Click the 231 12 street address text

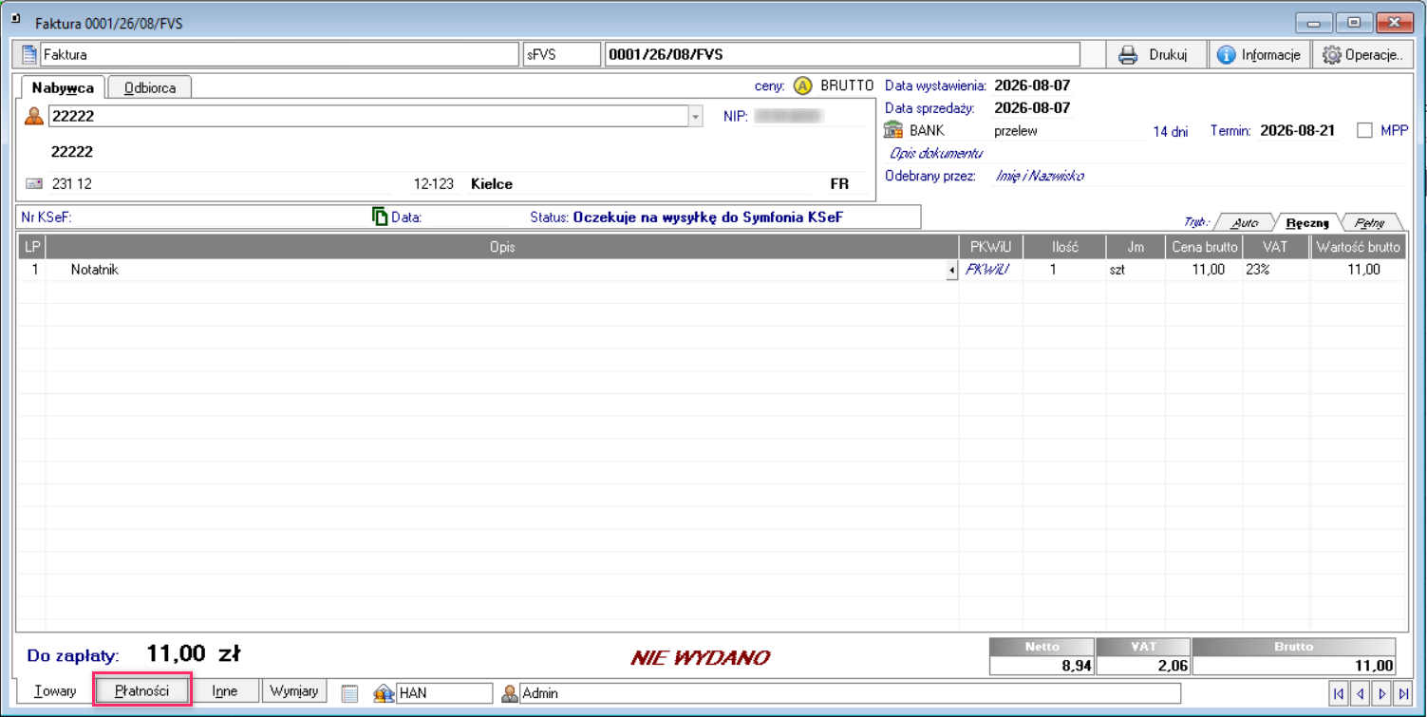(72, 184)
